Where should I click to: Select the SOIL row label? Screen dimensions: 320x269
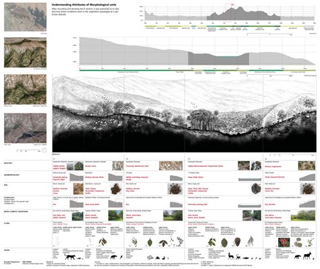pyautogui.click(x=6, y=185)
